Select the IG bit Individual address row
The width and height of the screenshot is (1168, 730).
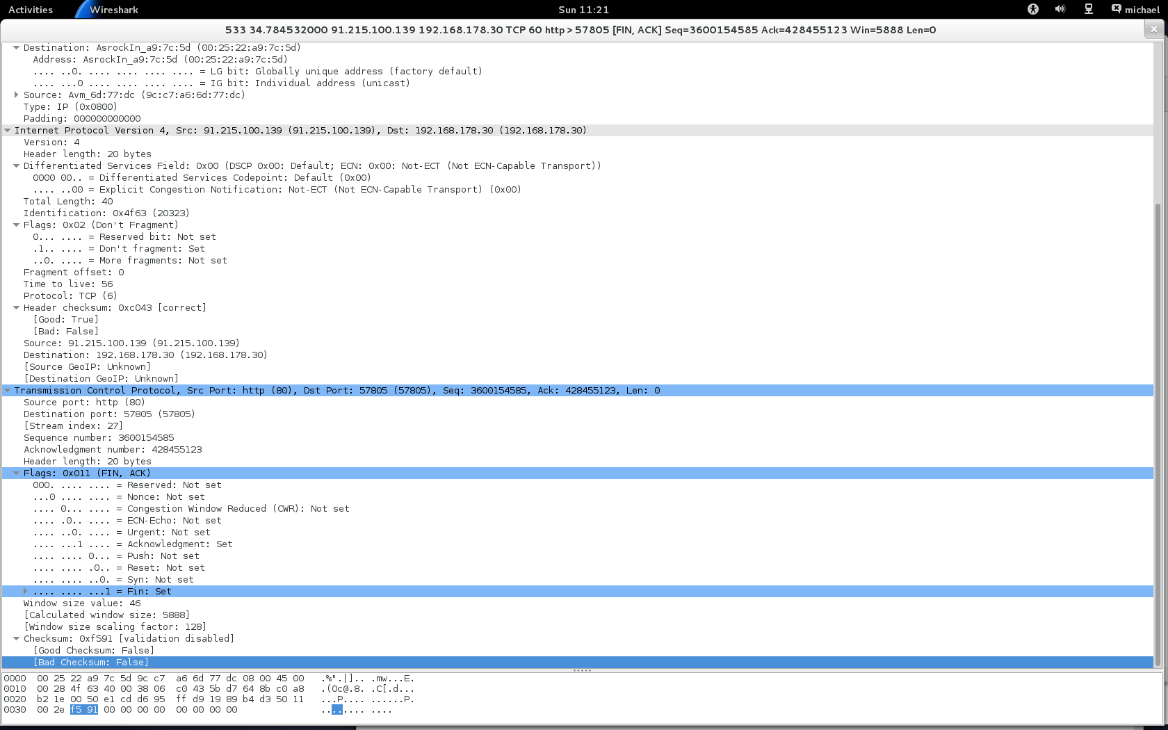coord(578,83)
